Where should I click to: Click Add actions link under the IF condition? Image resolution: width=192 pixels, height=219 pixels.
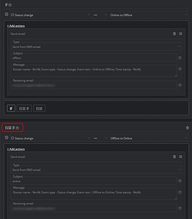(16, 26)
